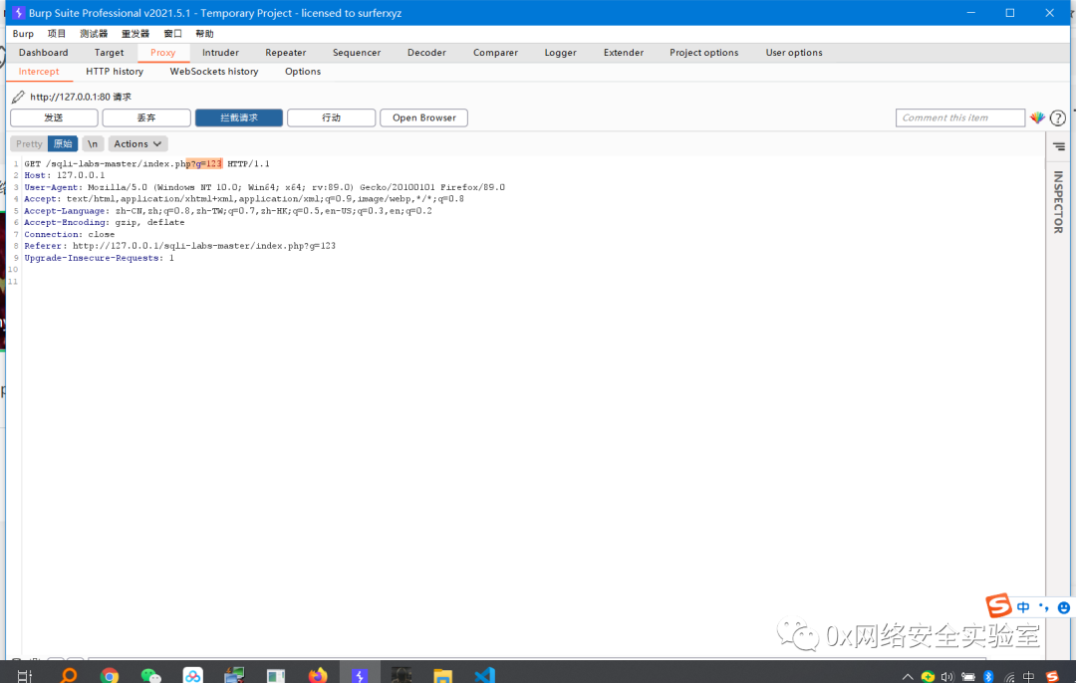Toggle the \n non-printable characters button
The image size is (1076, 683).
pos(93,144)
